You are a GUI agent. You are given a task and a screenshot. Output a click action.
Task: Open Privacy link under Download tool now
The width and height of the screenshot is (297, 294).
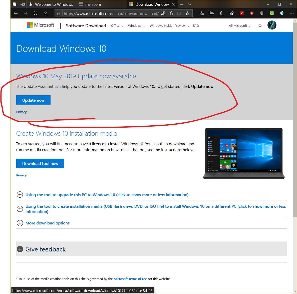[x=22, y=175]
